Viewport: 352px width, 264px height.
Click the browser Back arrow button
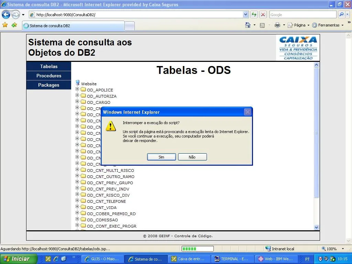coord(6,15)
